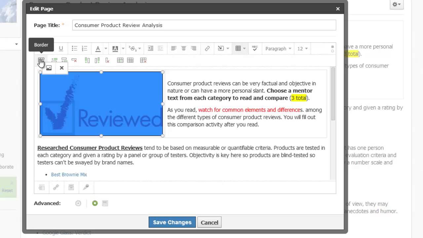Screen dimensions: 423x238
Task: Expand the insert table dropdown arrow
Action: coord(245,49)
